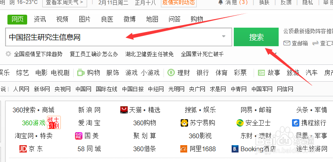Click the gear icon before hot searches
Image resolution: width=333 pixels, height=162 pixels.
[8, 54]
